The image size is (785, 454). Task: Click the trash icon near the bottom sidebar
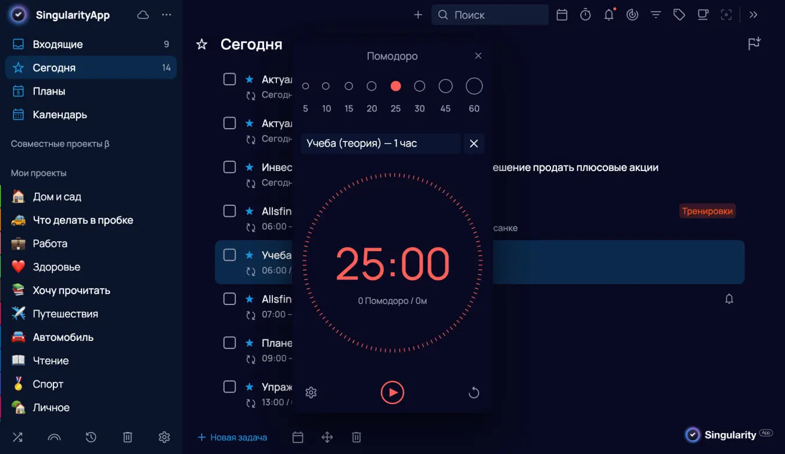127,437
